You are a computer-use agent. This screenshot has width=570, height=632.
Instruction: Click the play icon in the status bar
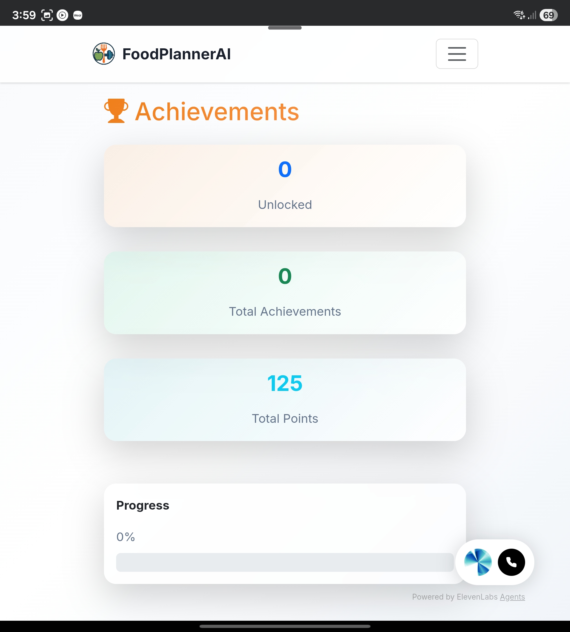pyautogui.click(x=62, y=15)
